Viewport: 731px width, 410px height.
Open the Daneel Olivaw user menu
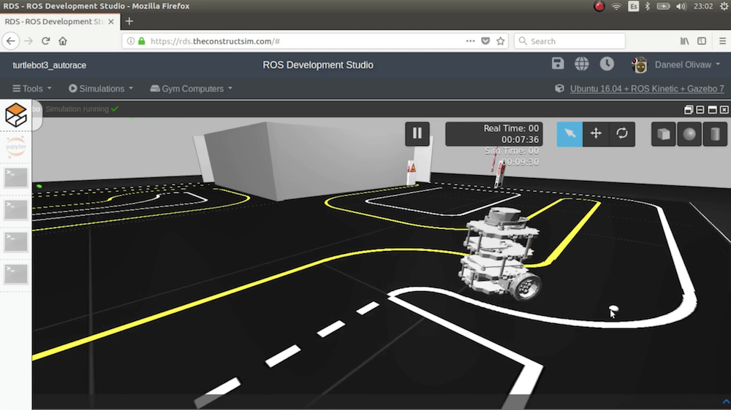pos(687,65)
